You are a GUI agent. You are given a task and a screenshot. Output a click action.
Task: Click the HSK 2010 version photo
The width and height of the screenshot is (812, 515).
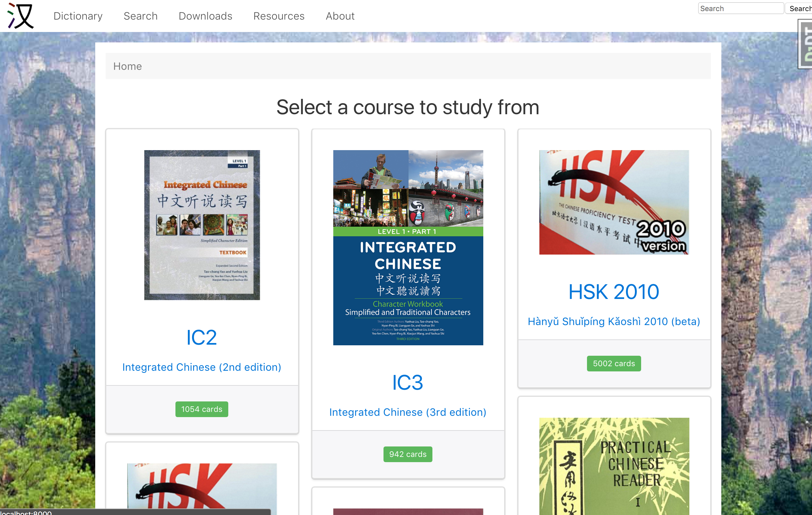[614, 202]
